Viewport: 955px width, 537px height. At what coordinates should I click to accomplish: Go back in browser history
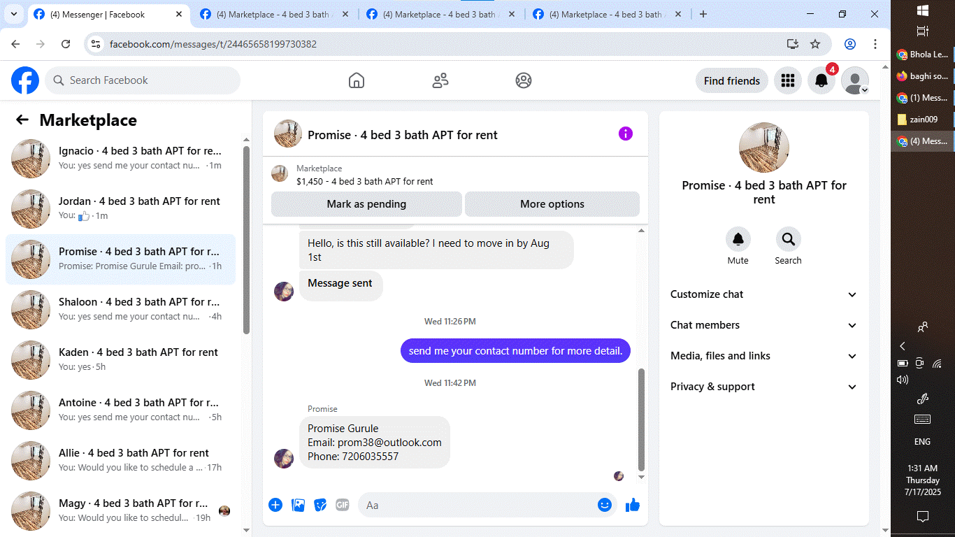(x=15, y=44)
